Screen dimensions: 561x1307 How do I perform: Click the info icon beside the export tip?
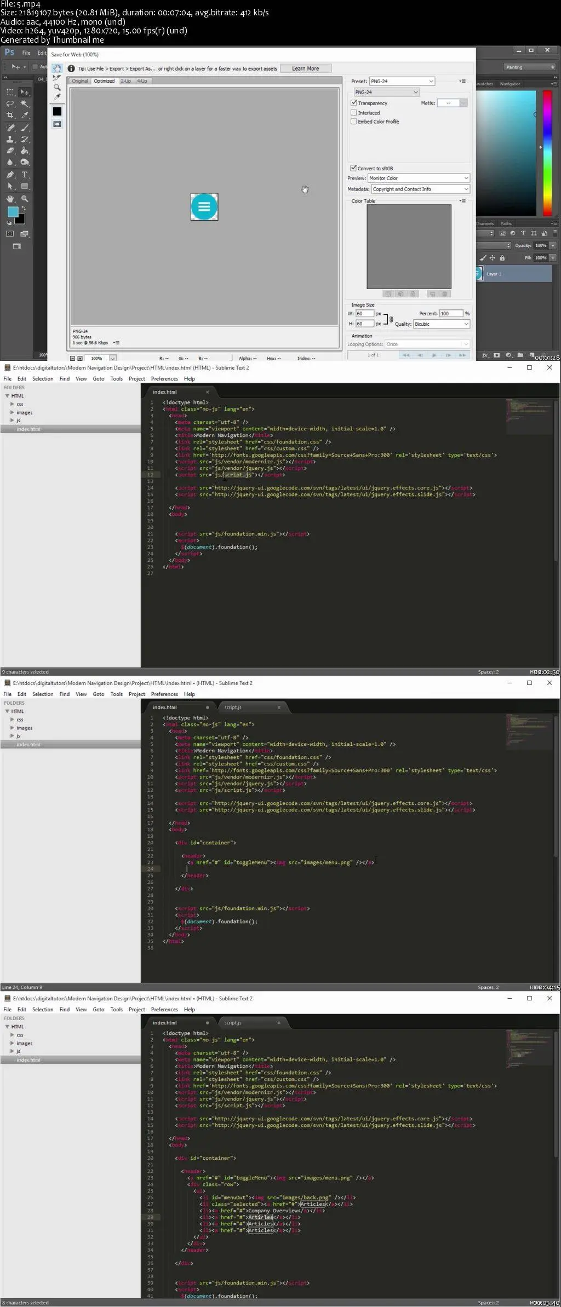[x=71, y=68]
